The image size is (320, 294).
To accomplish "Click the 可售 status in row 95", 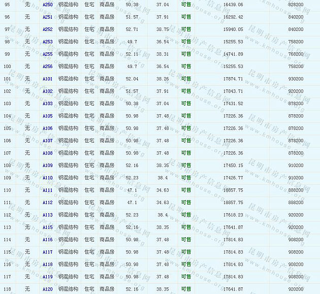I will point(186,5).
